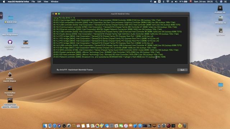Select the EFI folder on desktop

pyautogui.click(x=221, y=86)
